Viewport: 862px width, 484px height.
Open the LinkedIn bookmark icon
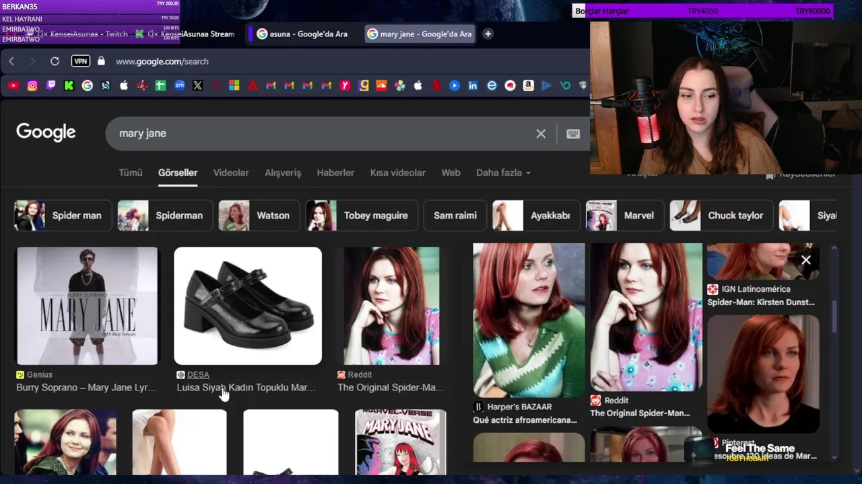pos(473,85)
